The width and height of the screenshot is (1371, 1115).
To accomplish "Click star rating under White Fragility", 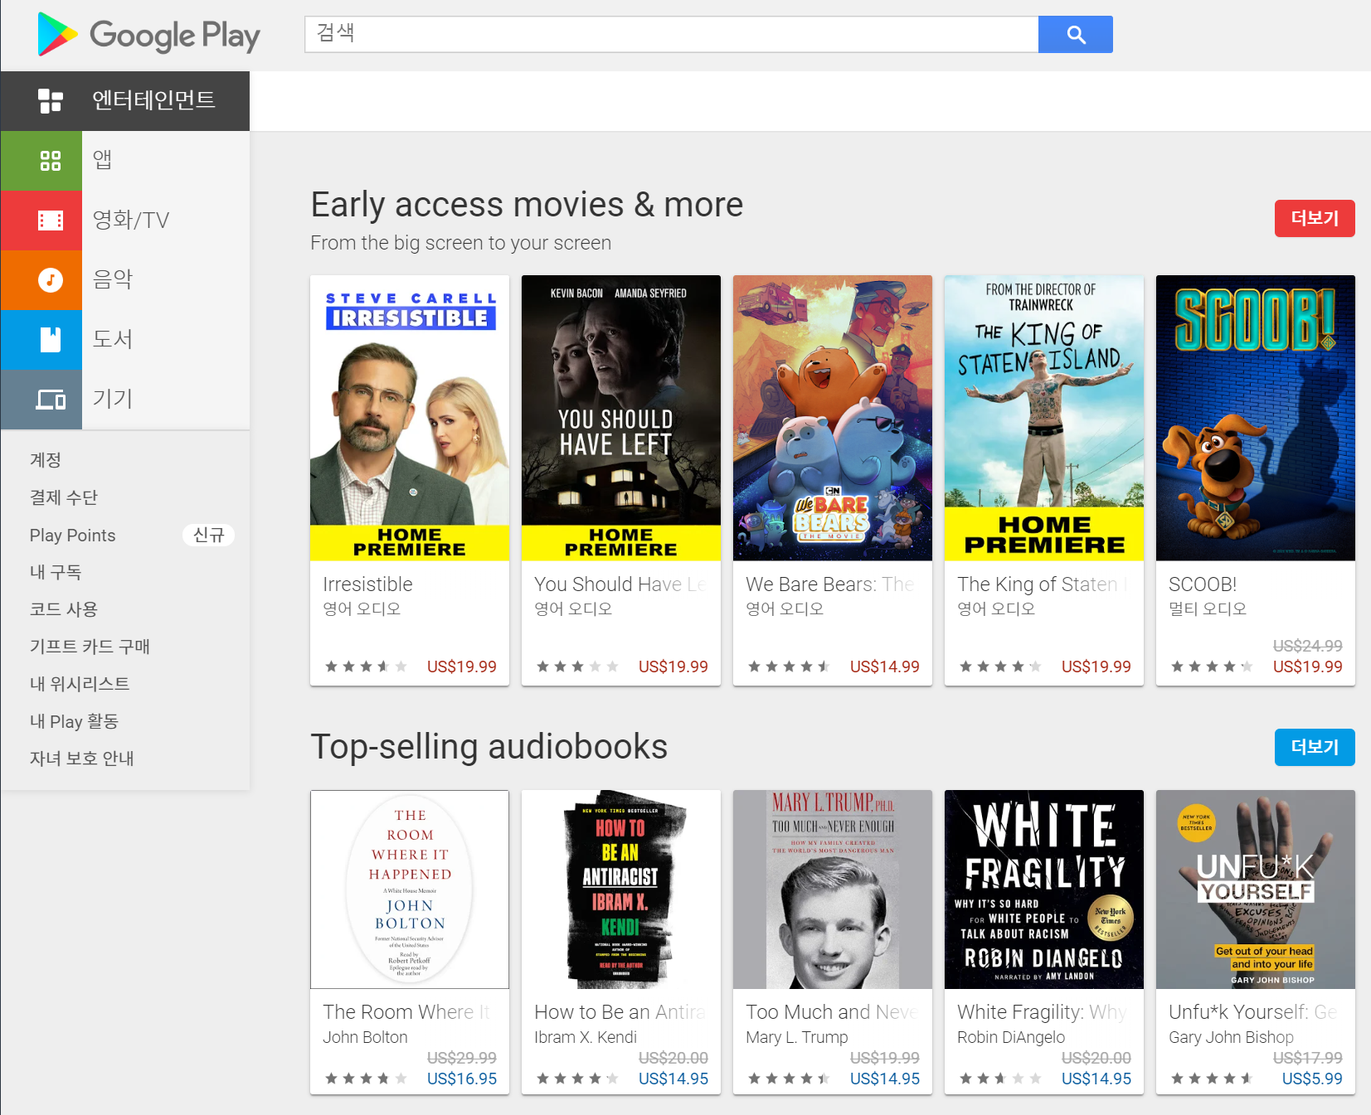I will coord(1000,1079).
